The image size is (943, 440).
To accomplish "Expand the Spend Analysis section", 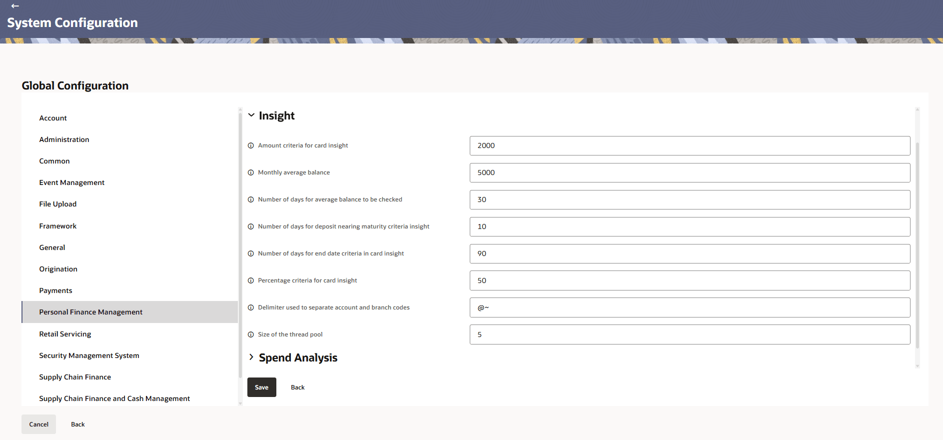I will 251,357.
